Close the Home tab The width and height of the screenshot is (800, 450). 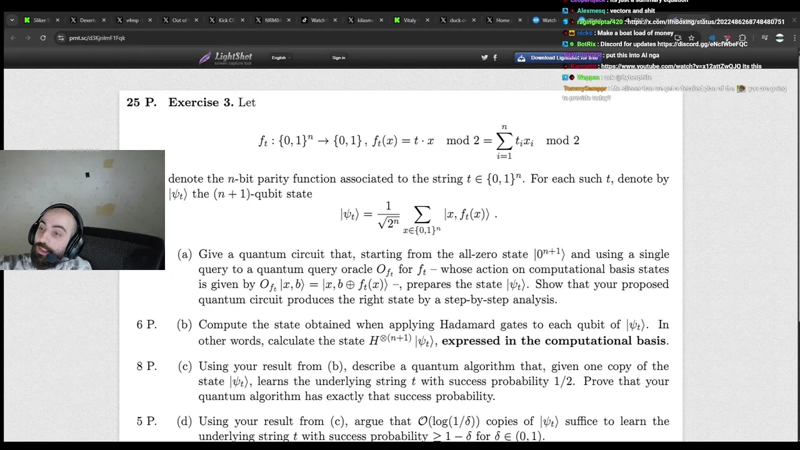pos(520,20)
